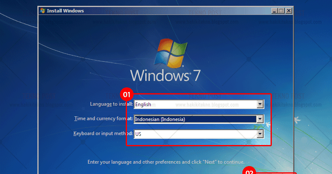
Task: Click the 'Language to install:' label
Action: 111,104
